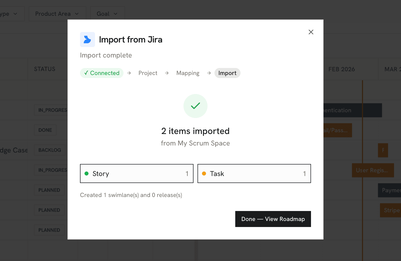Click the green Story status dot
Screen dimensions: 401x261
click(x=86, y=173)
